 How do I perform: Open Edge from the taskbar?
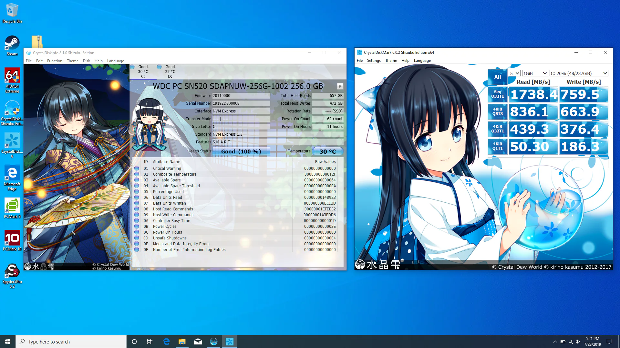coord(166,342)
